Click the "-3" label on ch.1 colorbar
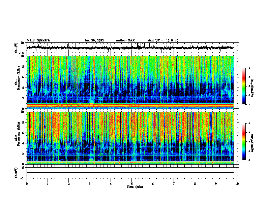Screen dimensions: 267x206 pos(248,68)
